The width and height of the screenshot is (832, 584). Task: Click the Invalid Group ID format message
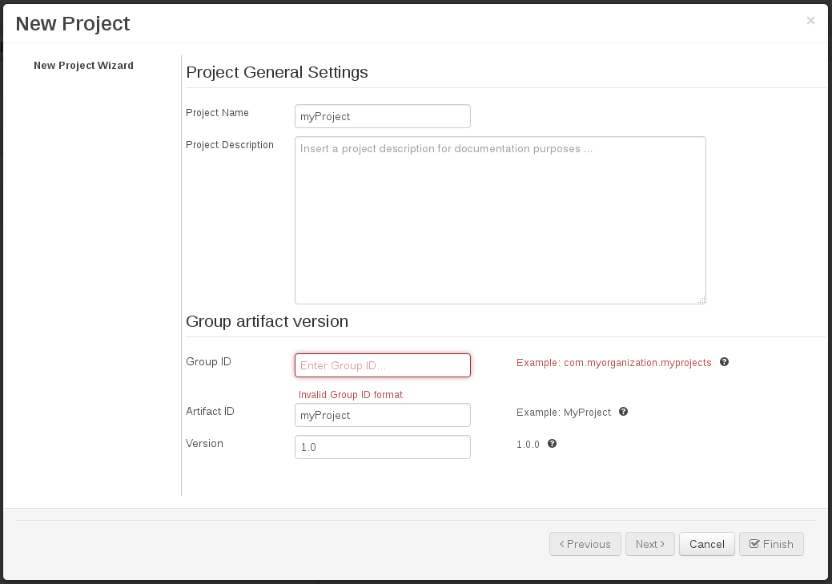(x=351, y=394)
